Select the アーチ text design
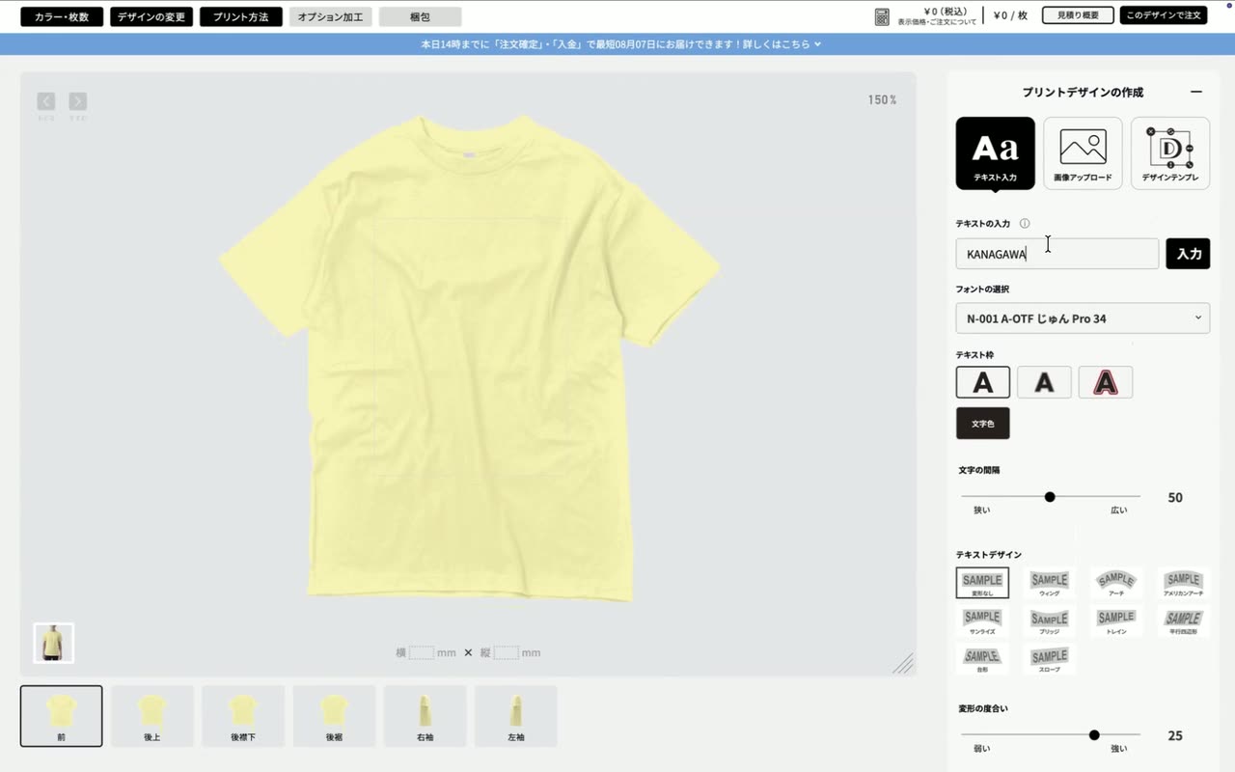 coord(1116,583)
